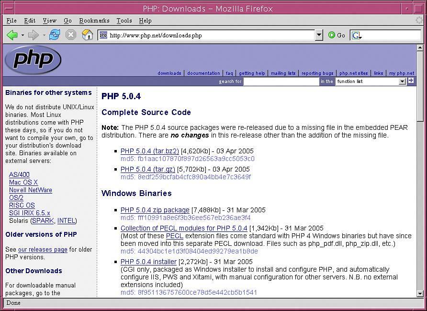The height and width of the screenshot is (311, 427).
Task: Open the Google search engine icon
Action: click(x=356, y=35)
